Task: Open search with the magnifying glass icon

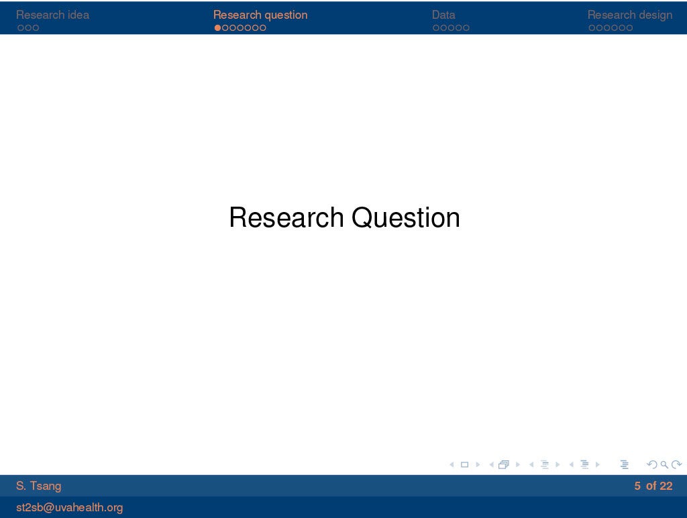Action: 664,464
